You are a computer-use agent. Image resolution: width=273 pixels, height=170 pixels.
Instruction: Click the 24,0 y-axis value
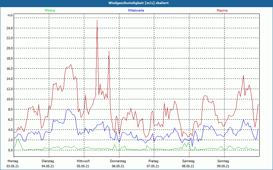click(x=10, y=28)
